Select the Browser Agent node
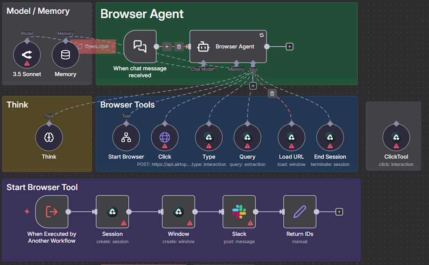 click(x=228, y=46)
